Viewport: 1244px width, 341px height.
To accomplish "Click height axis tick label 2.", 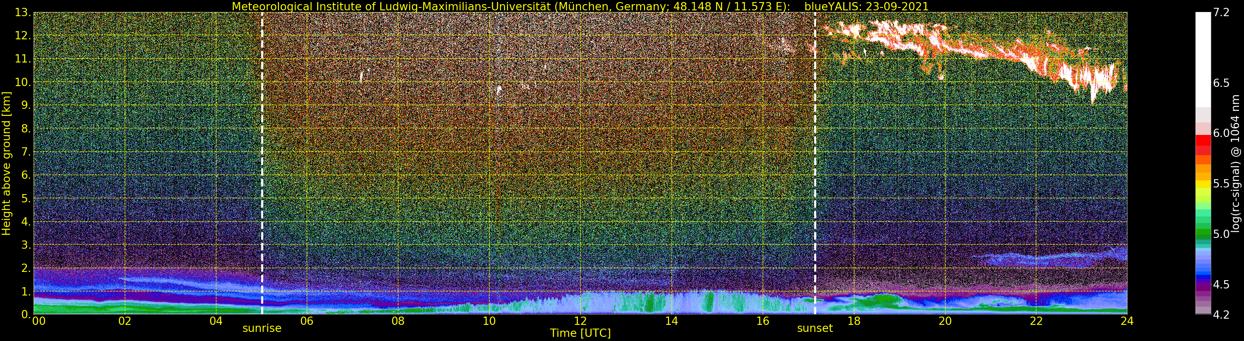I will (x=25, y=268).
